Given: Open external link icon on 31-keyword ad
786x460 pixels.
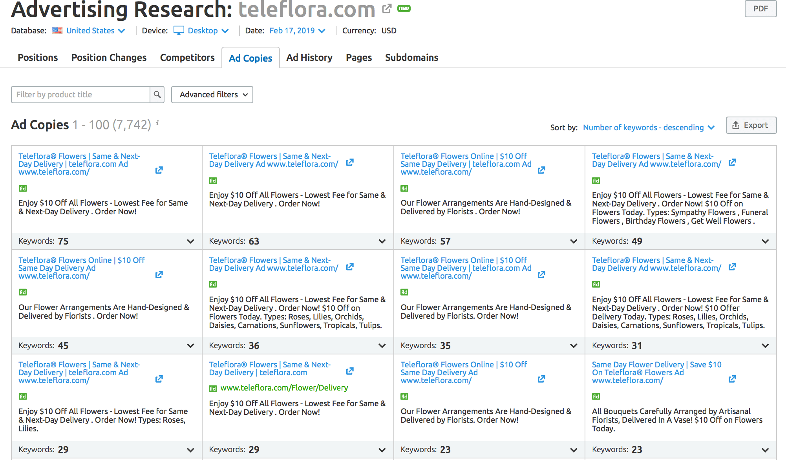Looking at the screenshot, I should click(732, 267).
